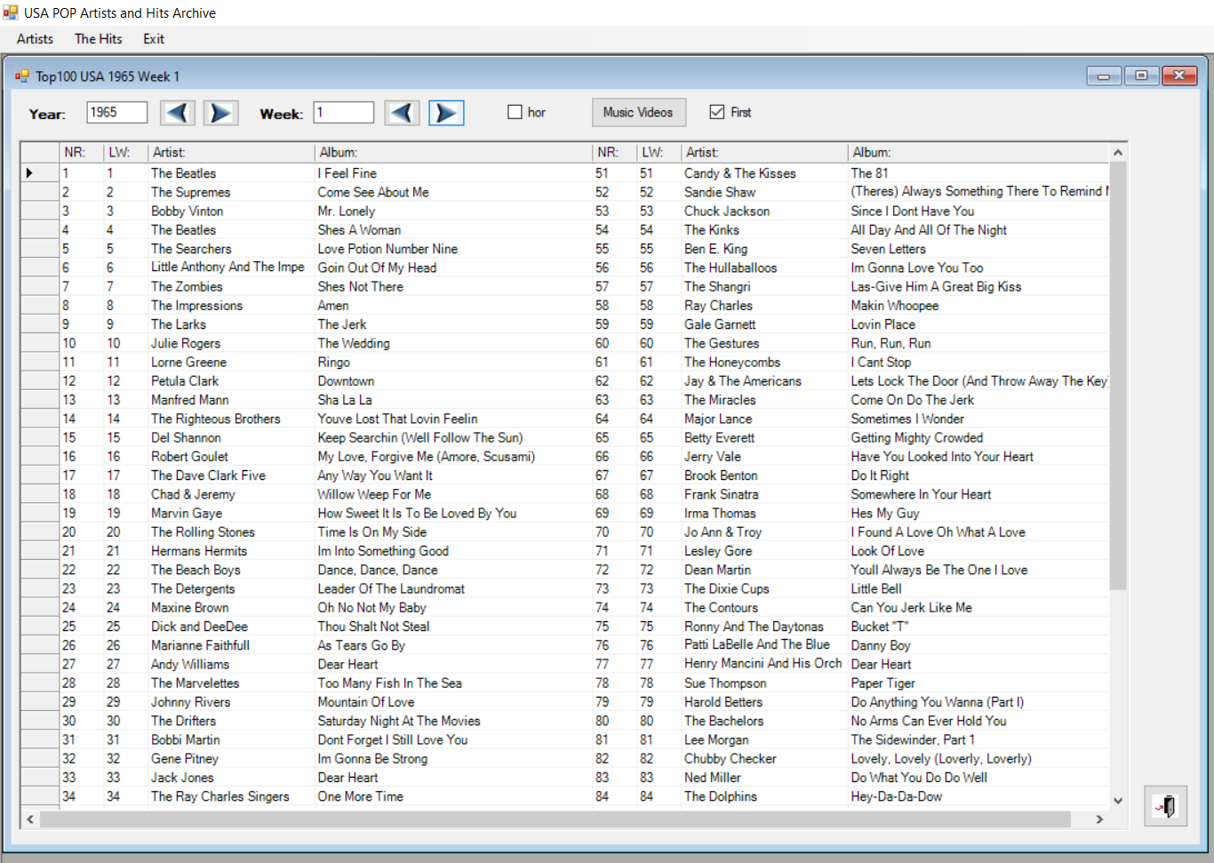Click the first 'LW:' column header
1214x863 pixels.
pos(126,153)
